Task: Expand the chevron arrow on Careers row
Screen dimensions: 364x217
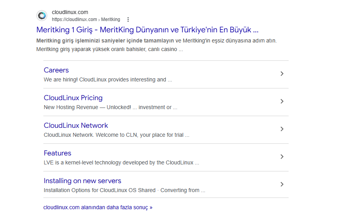Action: 282,74
